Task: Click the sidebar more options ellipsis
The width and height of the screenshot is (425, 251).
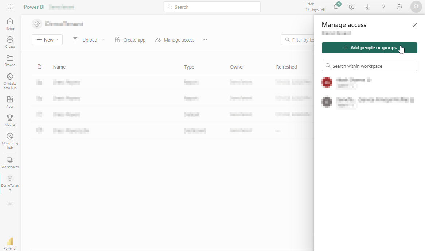Action: [10, 204]
